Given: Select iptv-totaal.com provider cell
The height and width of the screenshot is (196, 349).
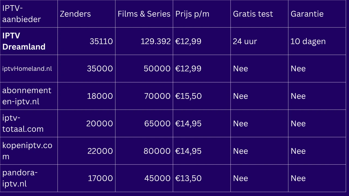Looking at the screenshot, I should click(29, 123).
